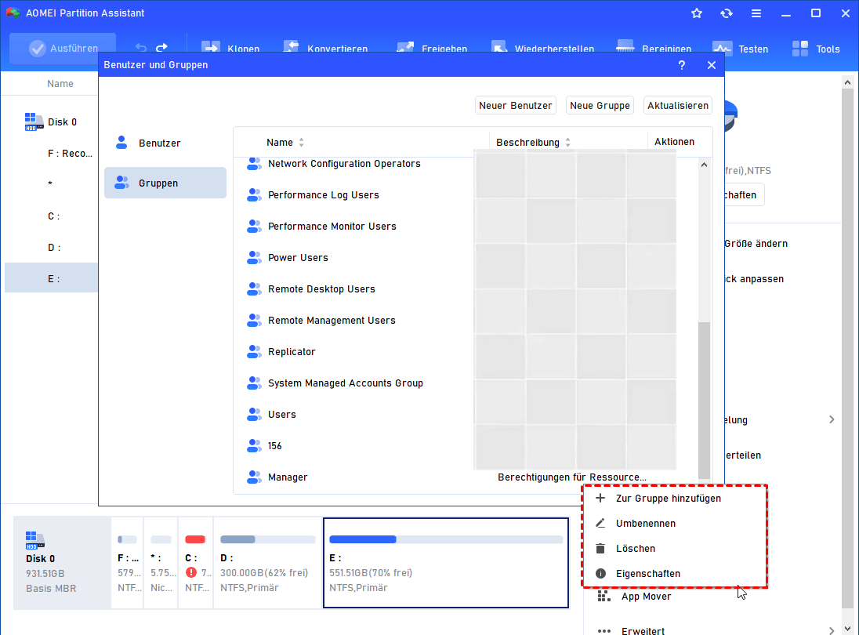
Task: Select group named 156
Action: tap(274, 446)
